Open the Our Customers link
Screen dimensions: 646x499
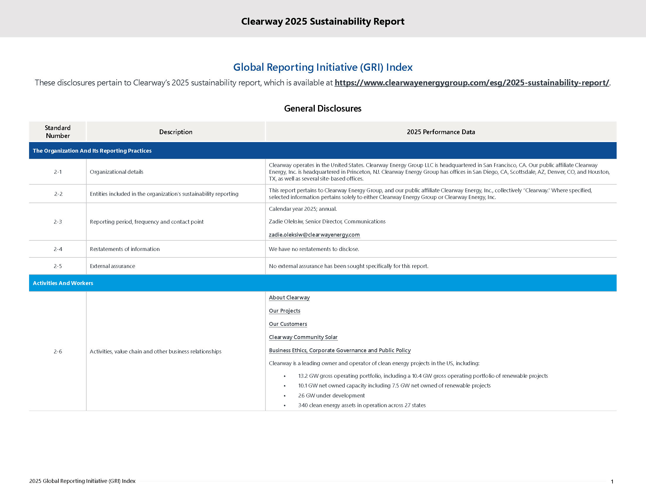coord(287,324)
